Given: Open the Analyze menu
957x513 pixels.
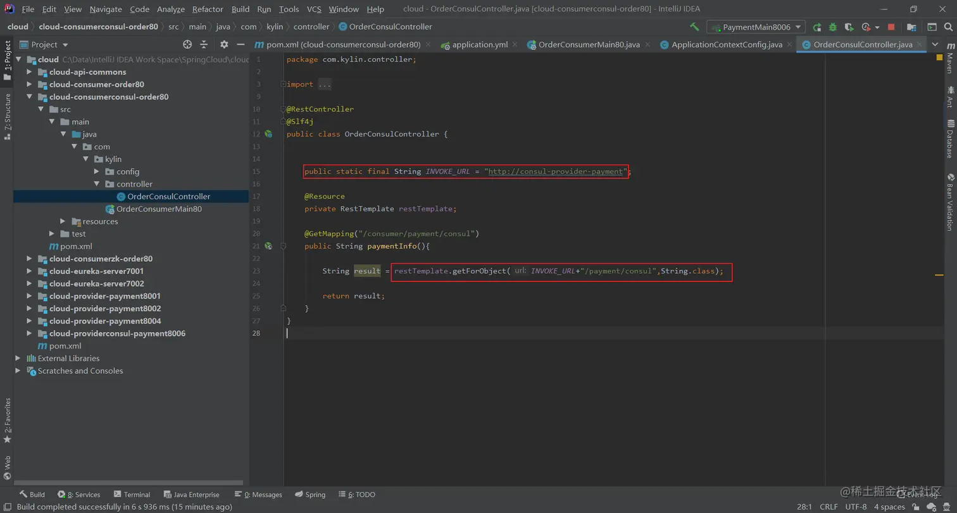Looking at the screenshot, I should click(x=171, y=9).
